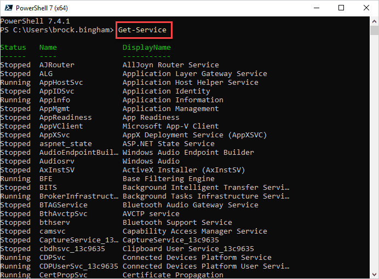Click the AudioEndpointBuil… truncated service name
The height and width of the screenshot is (279, 379).
[79, 153]
